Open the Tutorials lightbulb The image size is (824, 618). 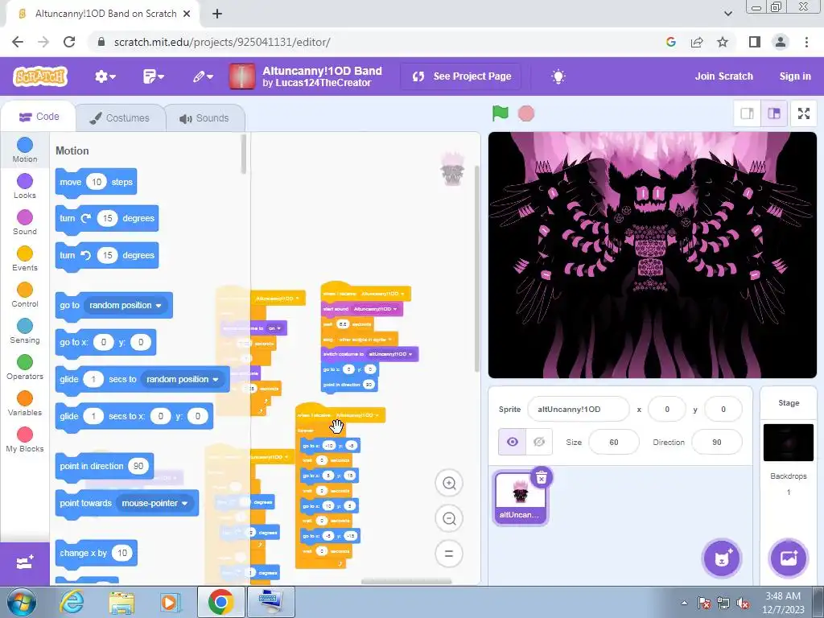click(558, 76)
